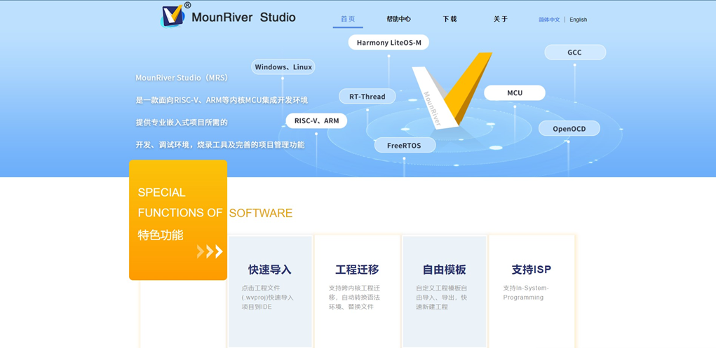The image size is (716, 348).
Task: Click the MounRiver Studio logo icon
Action: point(173,16)
